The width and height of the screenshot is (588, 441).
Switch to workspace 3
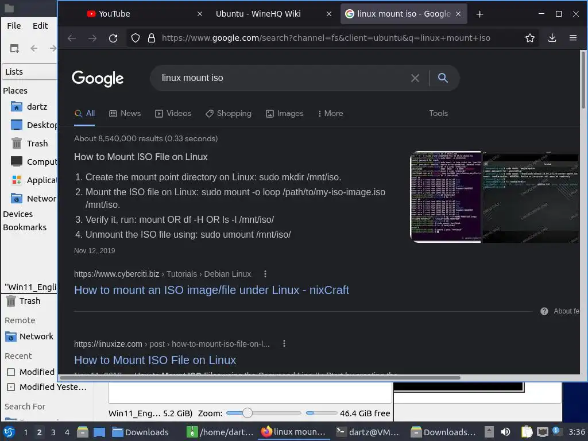click(53, 432)
